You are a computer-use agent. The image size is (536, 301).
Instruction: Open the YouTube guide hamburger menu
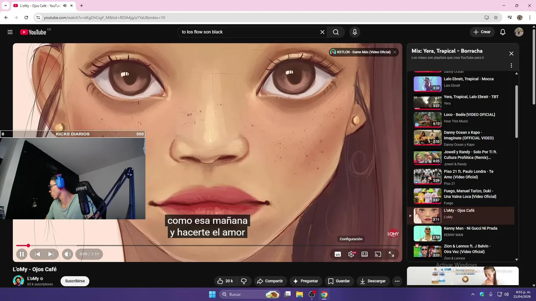pyautogui.click(x=10, y=32)
